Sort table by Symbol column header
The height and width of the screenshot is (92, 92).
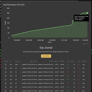click(x=17, y=61)
